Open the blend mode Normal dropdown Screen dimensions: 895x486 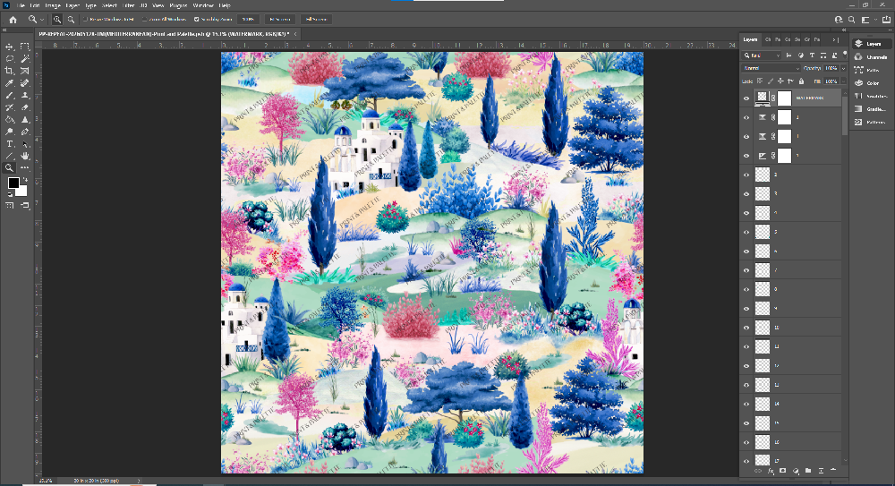(771, 68)
